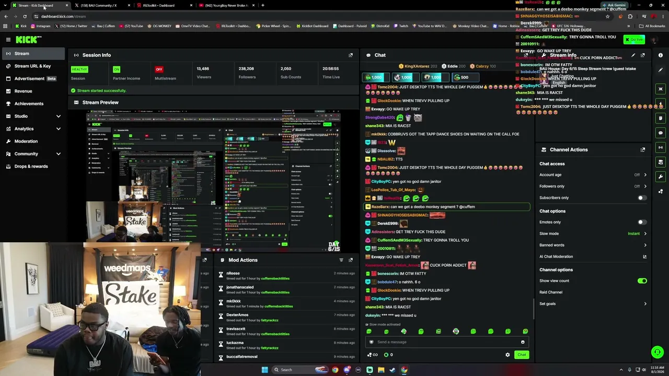Edit stream info with pencil icon in panel header
Image resolution: width=669 pixels, height=376 pixels.
(x=633, y=55)
